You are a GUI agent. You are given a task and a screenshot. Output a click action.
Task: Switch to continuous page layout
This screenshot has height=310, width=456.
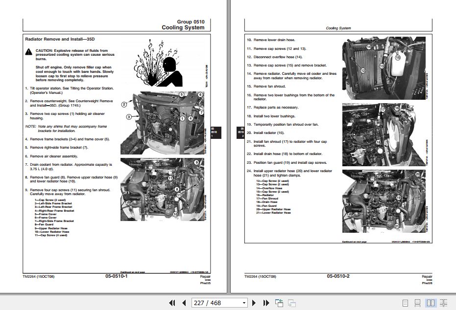(417, 303)
